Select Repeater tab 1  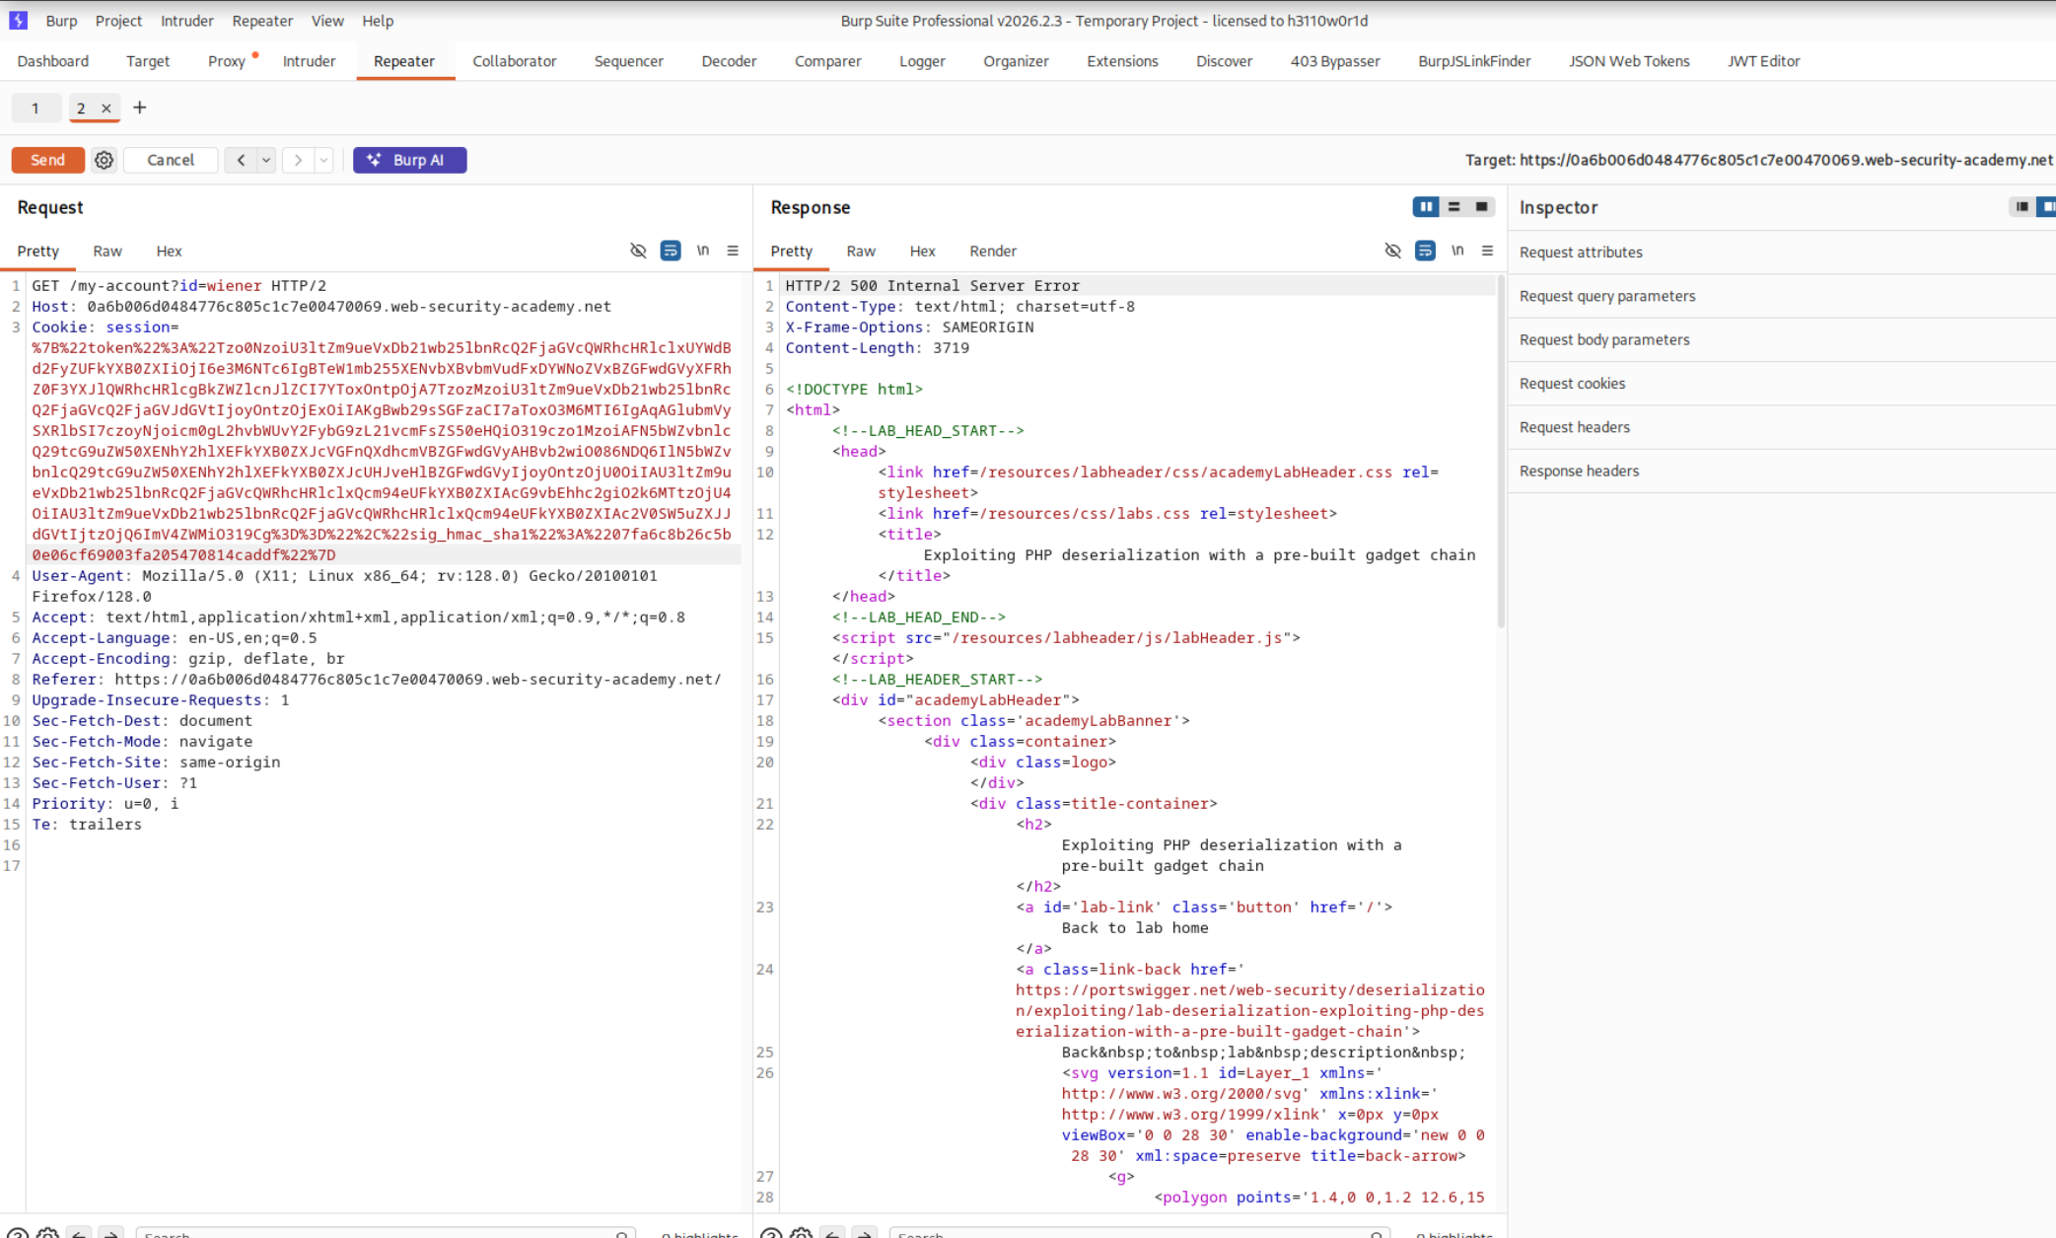coord(35,109)
